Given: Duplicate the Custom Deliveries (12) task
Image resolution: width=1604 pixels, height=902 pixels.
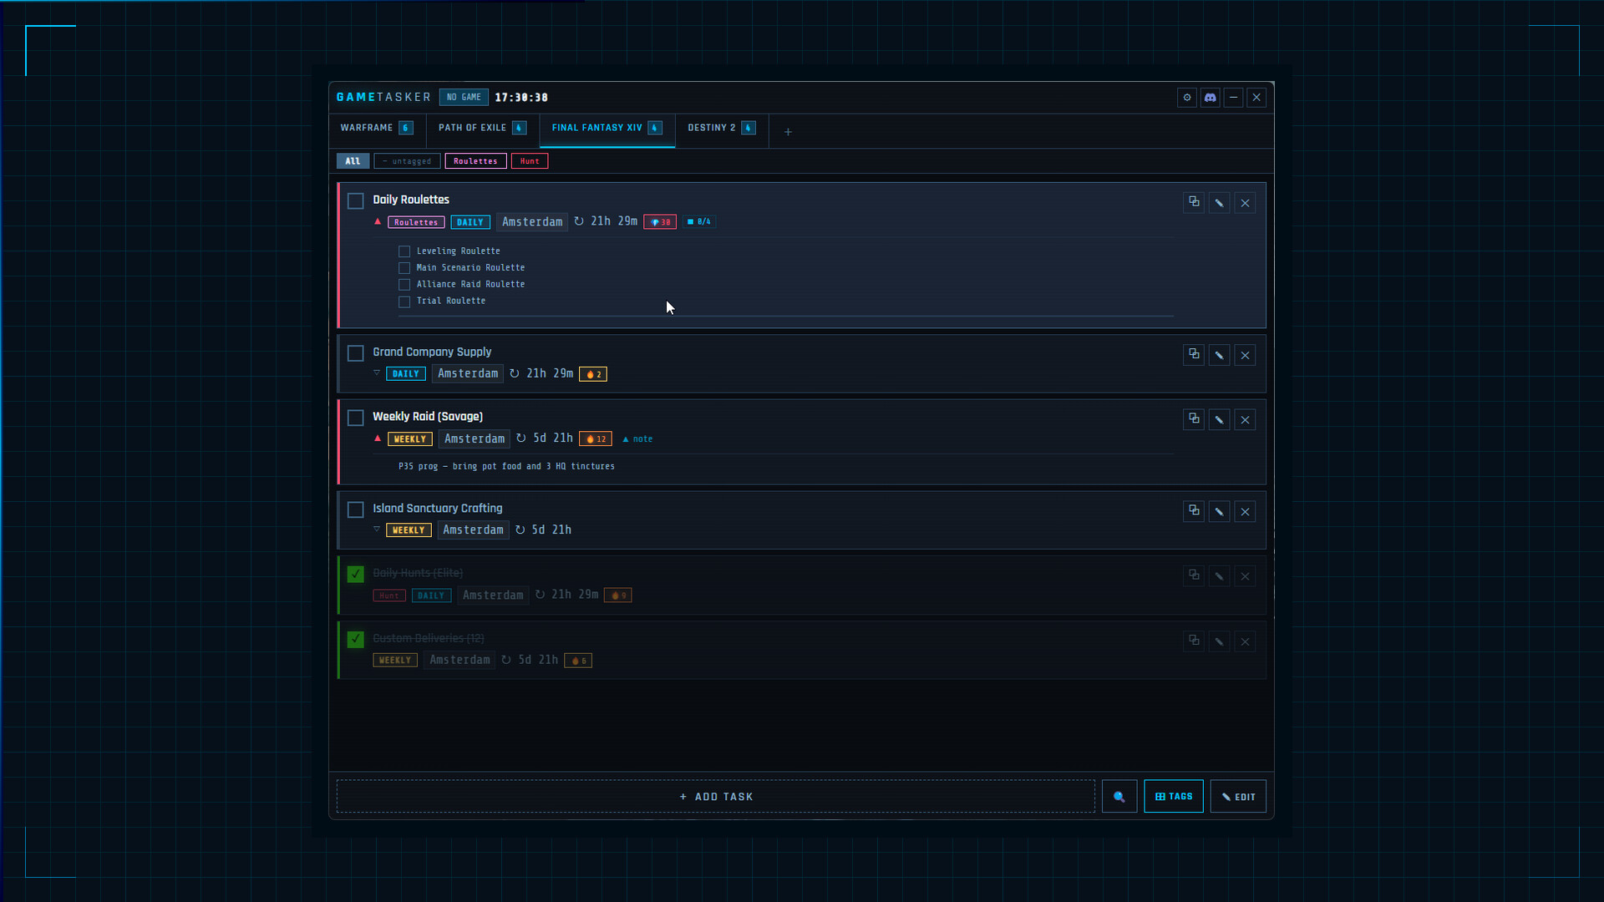Looking at the screenshot, I should click(x=1194, y=641).
